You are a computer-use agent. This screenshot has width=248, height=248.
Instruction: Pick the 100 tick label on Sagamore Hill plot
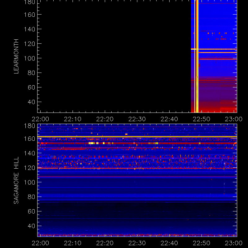pos(29,182)
